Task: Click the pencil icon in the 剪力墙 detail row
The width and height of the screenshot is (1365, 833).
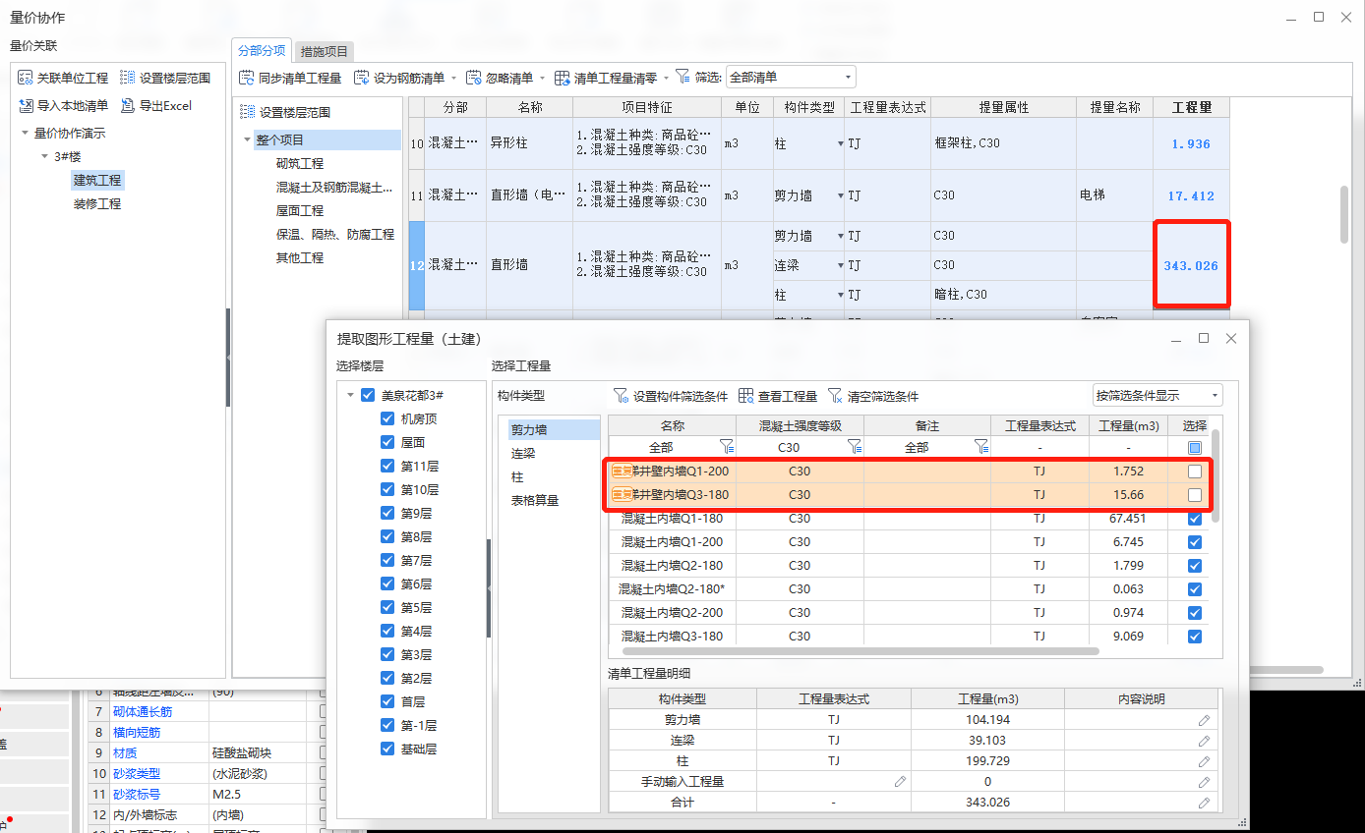Action: pyautogui.click(x=1205, y=720)
